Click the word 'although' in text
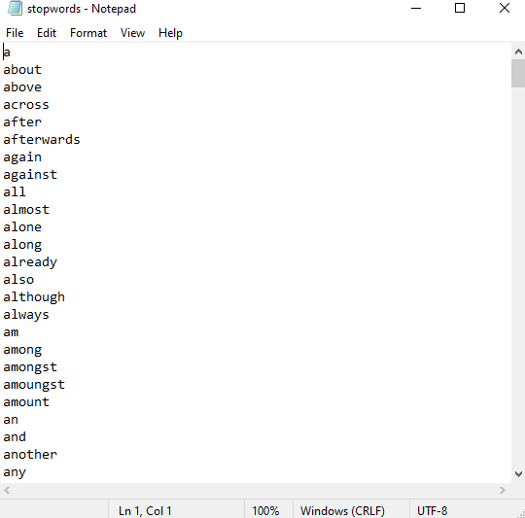Screen dimensions: 525x518 [x=34, y=297]
